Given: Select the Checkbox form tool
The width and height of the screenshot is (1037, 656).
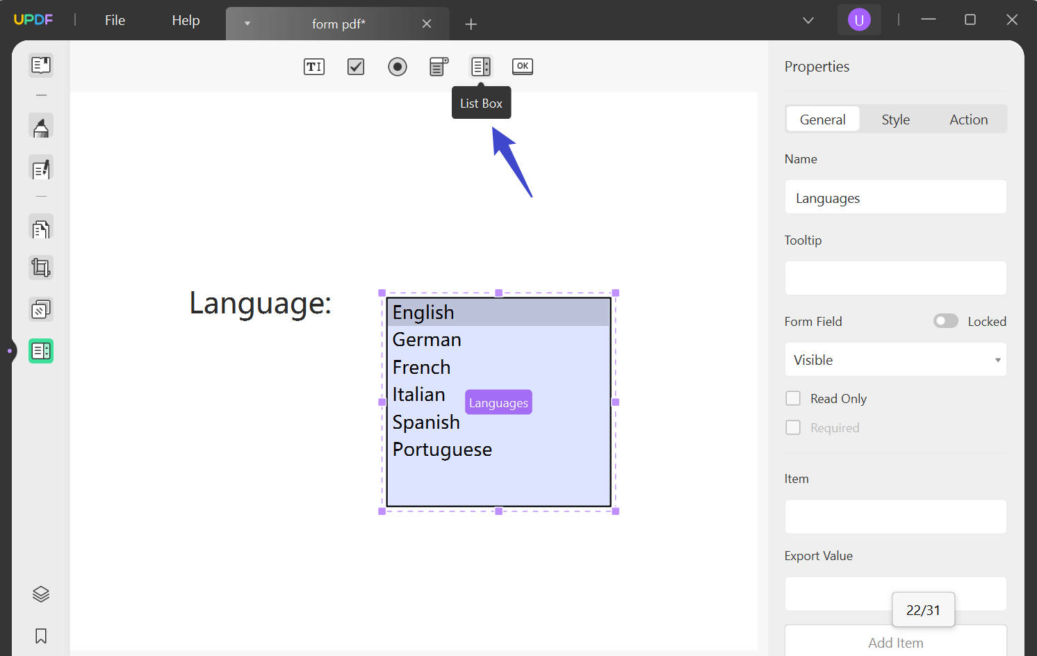Looking at the screenshot, I should click(x=355, y=66).
